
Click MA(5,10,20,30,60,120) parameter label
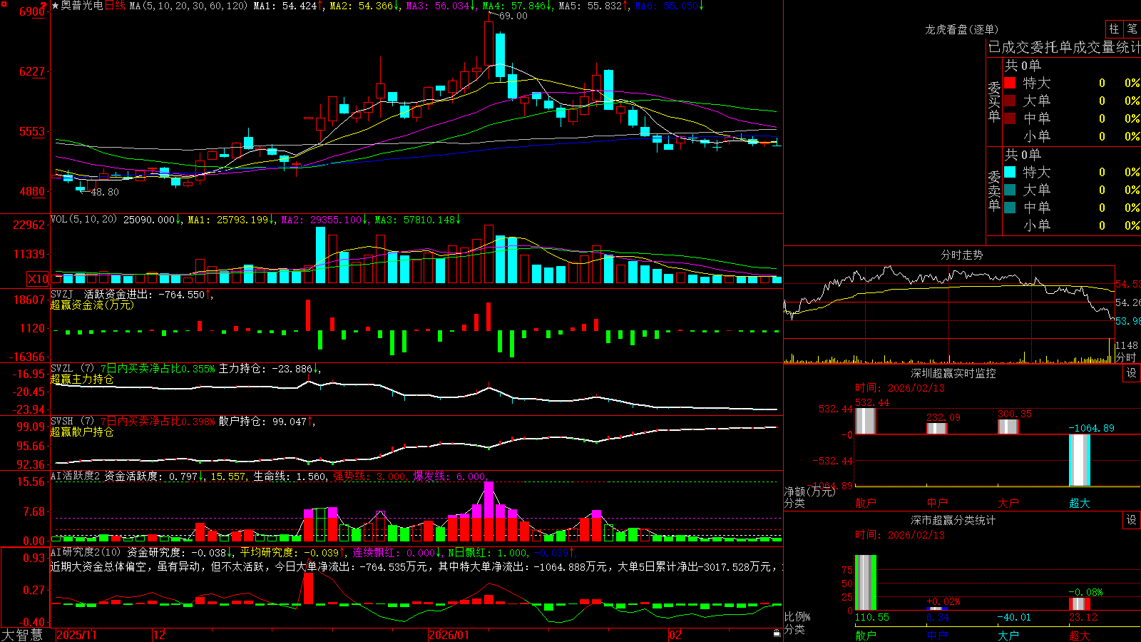pos(188,6)
